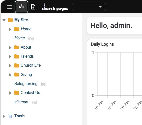Expand the Home folder arrow
The image size is (142, 125).
[10, 29]
